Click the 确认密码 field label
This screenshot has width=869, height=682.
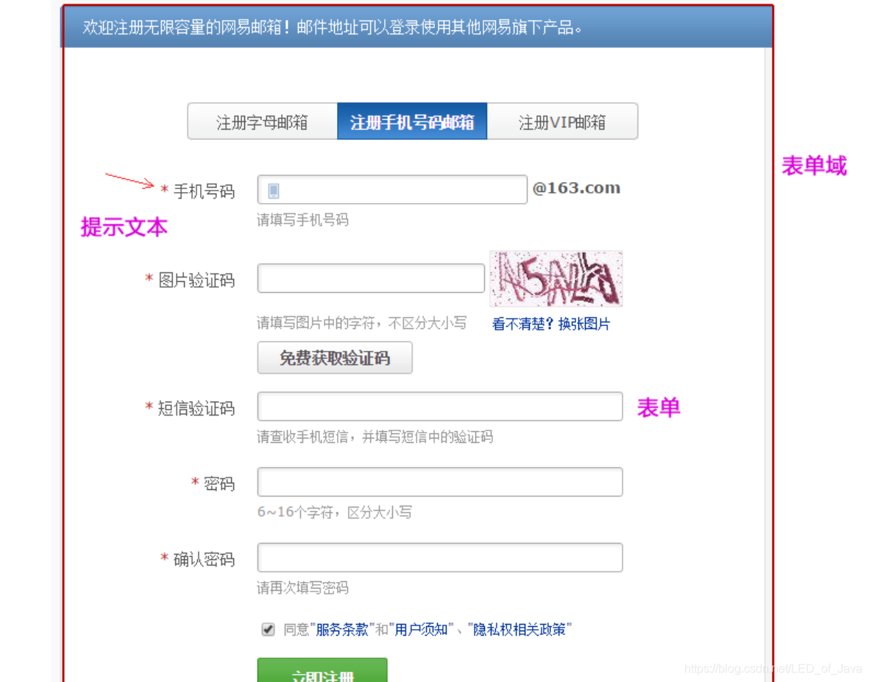click(x=204, y=560)
